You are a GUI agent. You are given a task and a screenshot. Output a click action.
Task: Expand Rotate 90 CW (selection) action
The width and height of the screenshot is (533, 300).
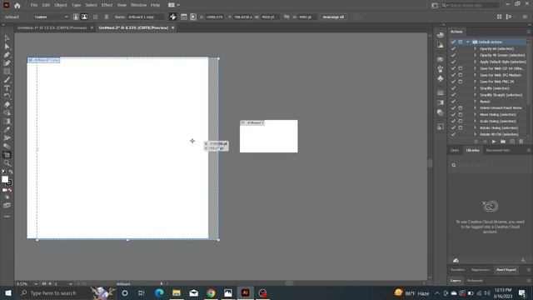(x=476, y=134)
